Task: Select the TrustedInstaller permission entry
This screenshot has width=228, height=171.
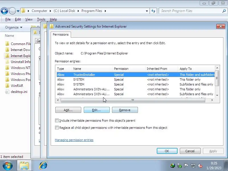Action: [x=136, y=75]
